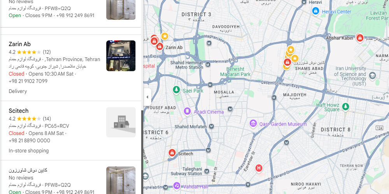
Task: Collapse the side panel arrow button
Action: [147, 97]
